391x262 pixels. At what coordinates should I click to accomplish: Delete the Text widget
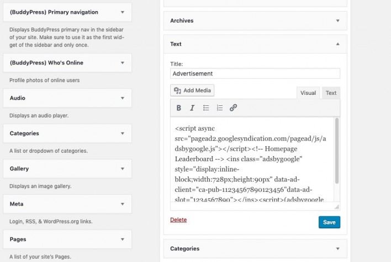[178, 220]
